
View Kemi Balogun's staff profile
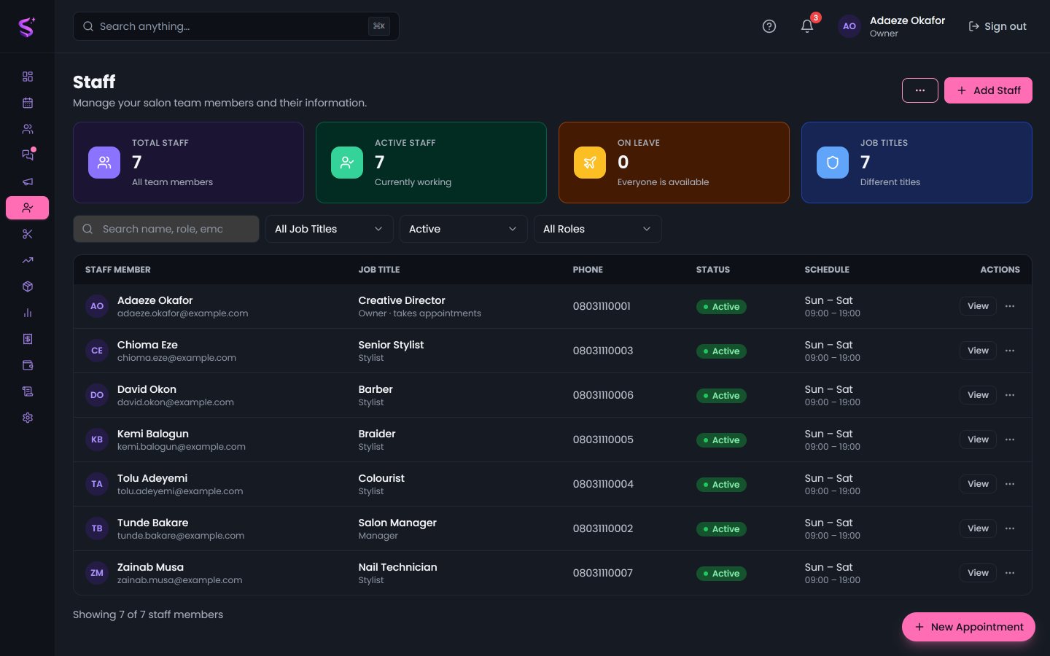(978, 440)
